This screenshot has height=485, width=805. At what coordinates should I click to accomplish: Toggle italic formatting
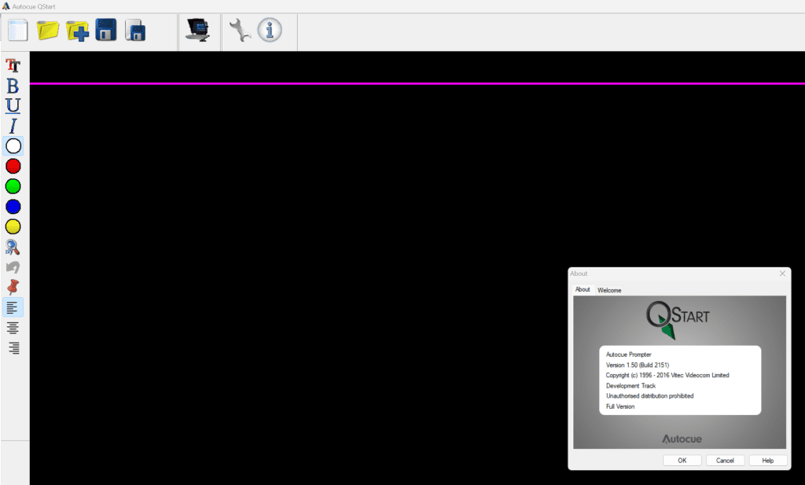coord(13,126)
